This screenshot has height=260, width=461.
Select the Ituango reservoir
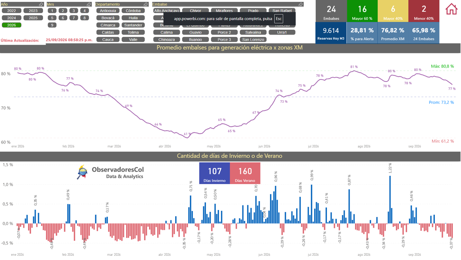pos(195,39)
